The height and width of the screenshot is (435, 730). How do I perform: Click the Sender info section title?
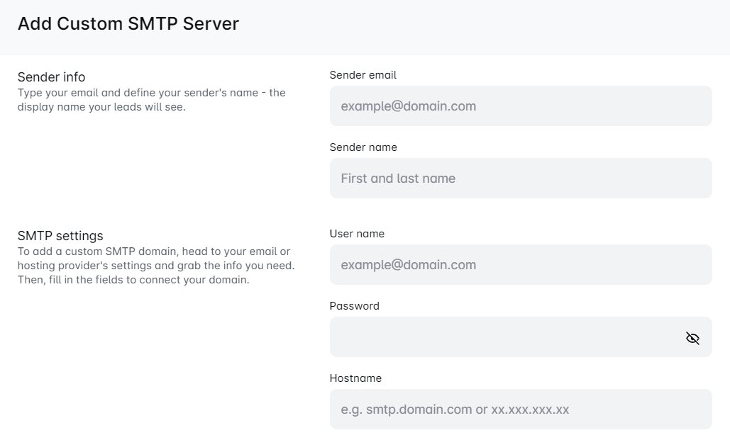click(51, 77)
